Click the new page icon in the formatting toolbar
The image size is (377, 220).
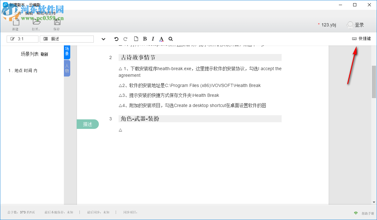tap(136, 39)
